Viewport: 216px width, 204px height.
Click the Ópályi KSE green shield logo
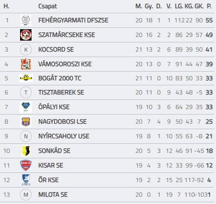(26, 107)
